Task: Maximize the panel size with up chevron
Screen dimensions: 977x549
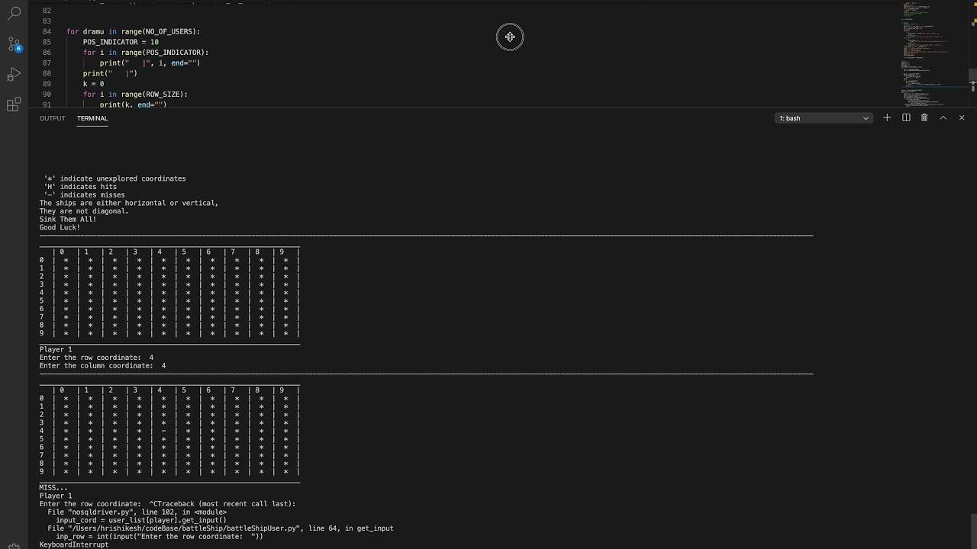Action: [943, 118]
